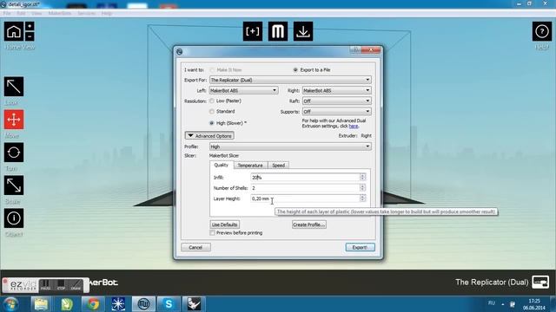
Task: Click the Use Defaults button
Action: click(224, 224)
